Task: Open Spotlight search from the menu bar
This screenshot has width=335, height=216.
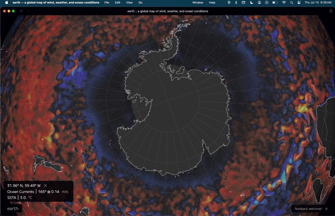Action: tap(291, 3)
